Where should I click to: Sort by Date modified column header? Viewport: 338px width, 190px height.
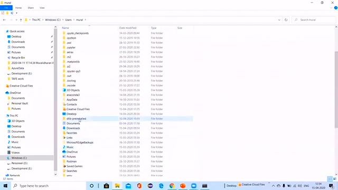tap(128, 28)
